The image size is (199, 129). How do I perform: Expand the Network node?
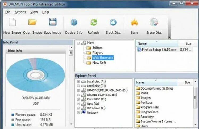point(78,113)
